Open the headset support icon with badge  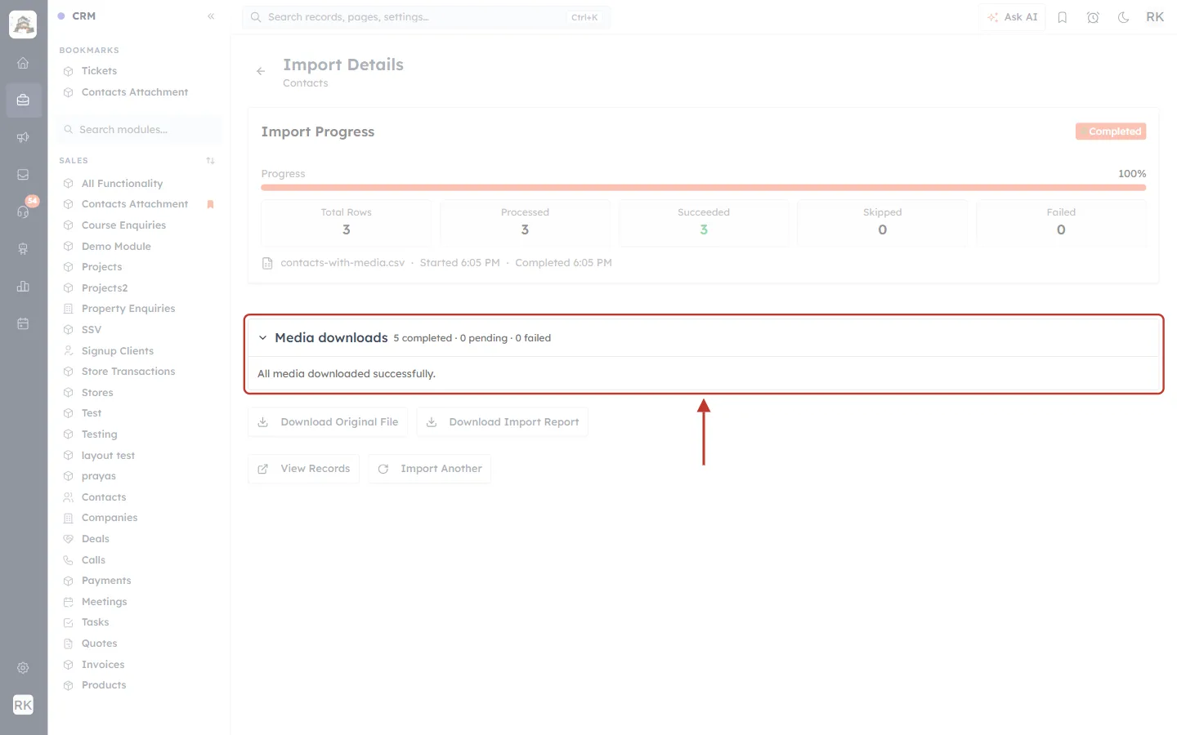coord(23,212)
